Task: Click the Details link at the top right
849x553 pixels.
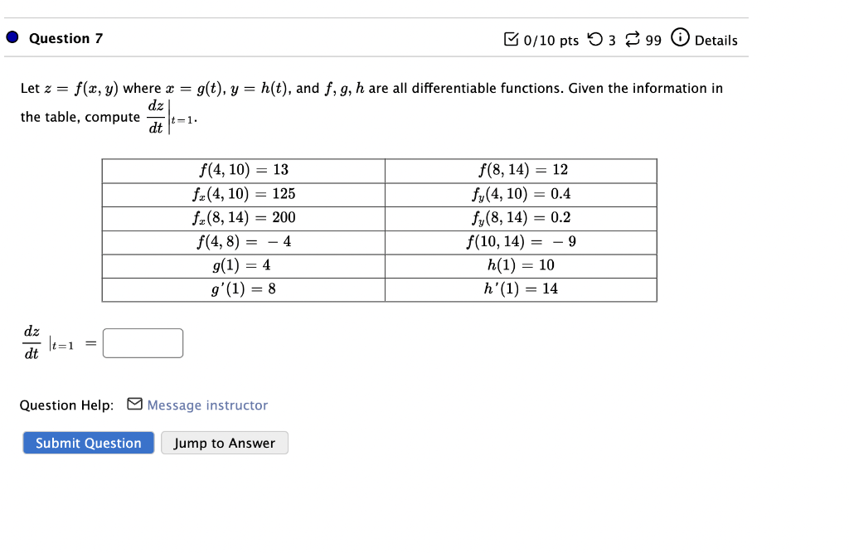Action: tap(716, 40)
